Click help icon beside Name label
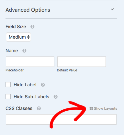 click(24, 51)
